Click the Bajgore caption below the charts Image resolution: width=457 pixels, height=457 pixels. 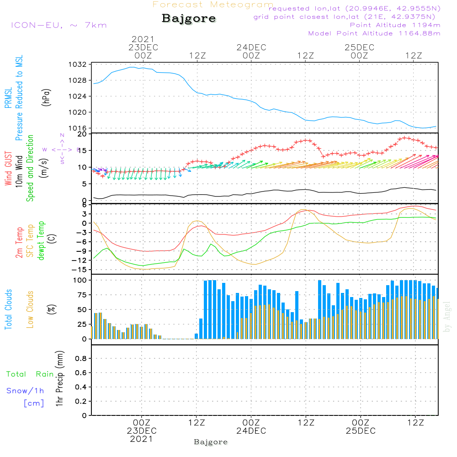coord(211,442)
